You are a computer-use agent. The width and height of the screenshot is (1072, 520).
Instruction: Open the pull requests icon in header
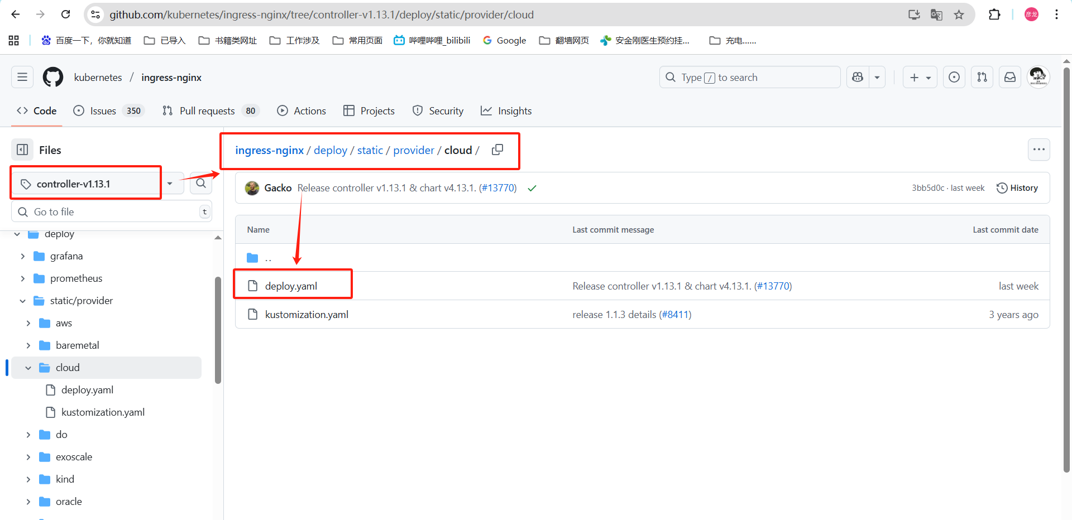point(982,77)
